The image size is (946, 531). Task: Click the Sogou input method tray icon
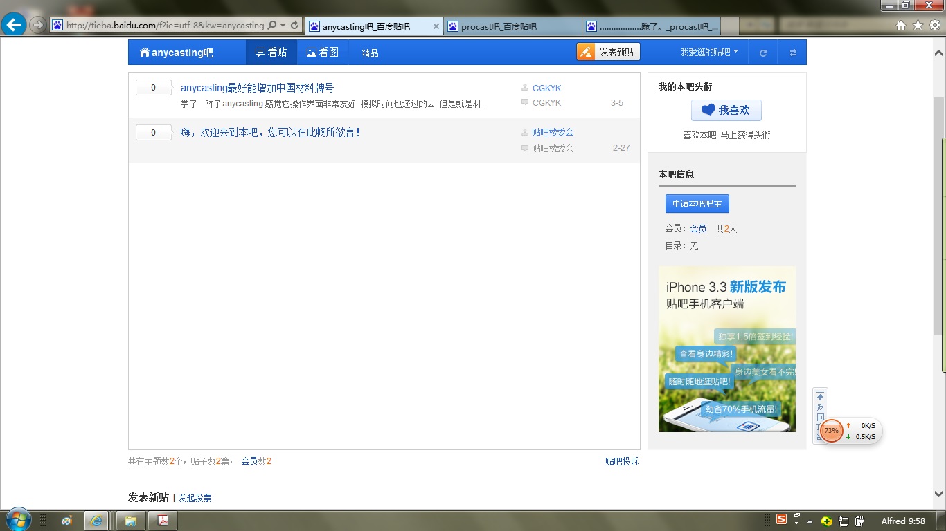(781, 520)
